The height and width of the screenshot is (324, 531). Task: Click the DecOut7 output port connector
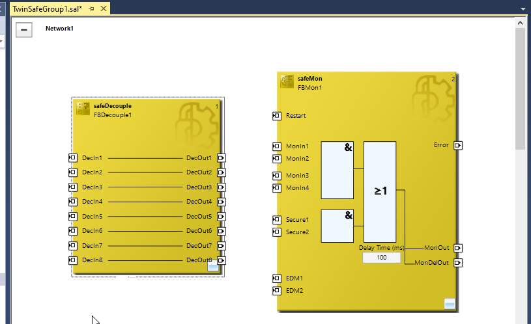tap(221, 246)
